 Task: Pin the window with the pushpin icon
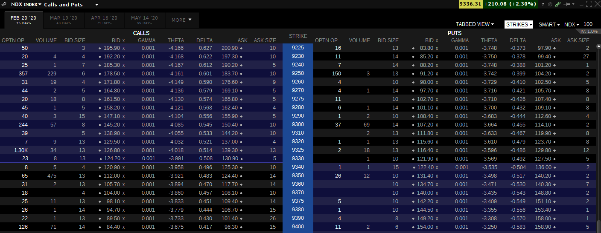pyautogui.click(x=568, y=4)
